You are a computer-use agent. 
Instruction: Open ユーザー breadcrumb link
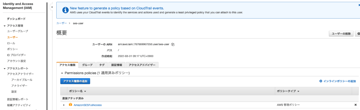pyautogui.click(x=61, y=23)
